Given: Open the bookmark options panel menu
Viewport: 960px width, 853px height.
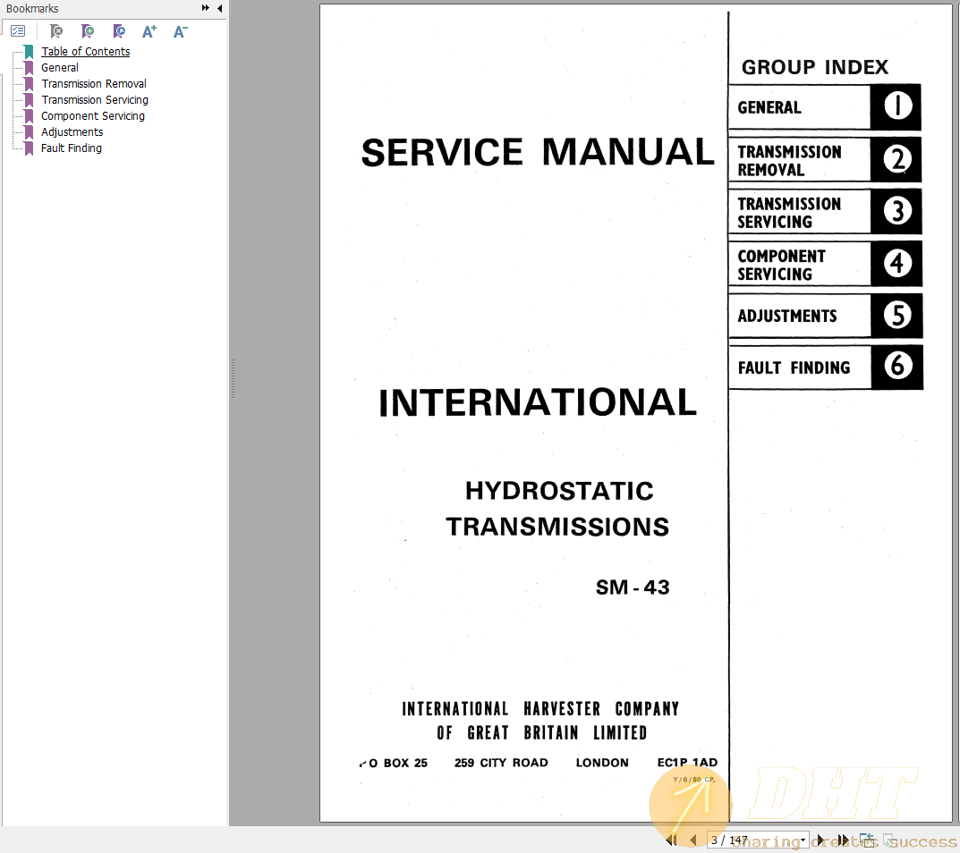Looking at the screenshot, I should click(x=18, y=30).
